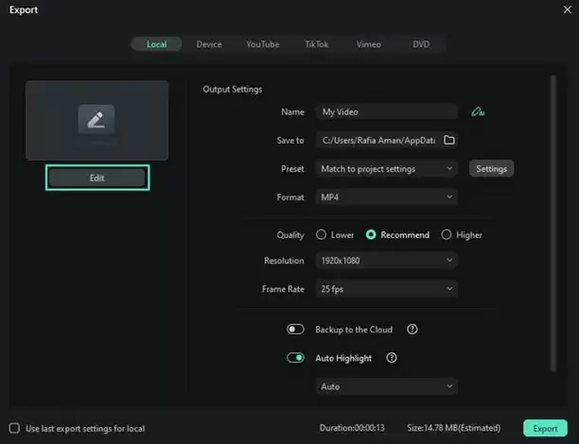The image size is (579, 444).
Task: Expand the Resolution 1920x1080 dropdown
Action: [x=387, y=261]
